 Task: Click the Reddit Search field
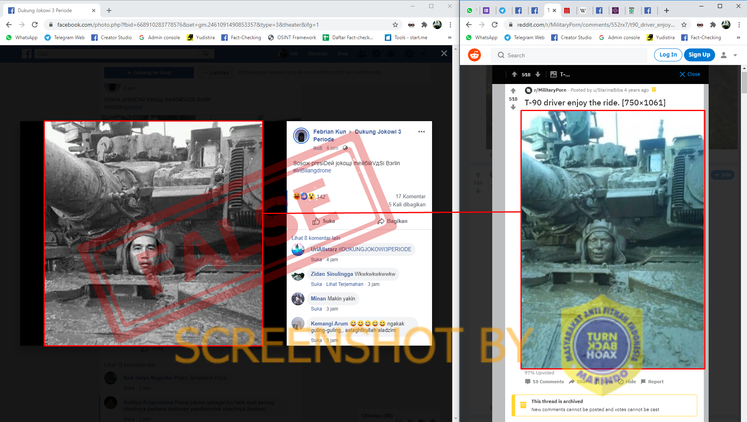(569, 55)
